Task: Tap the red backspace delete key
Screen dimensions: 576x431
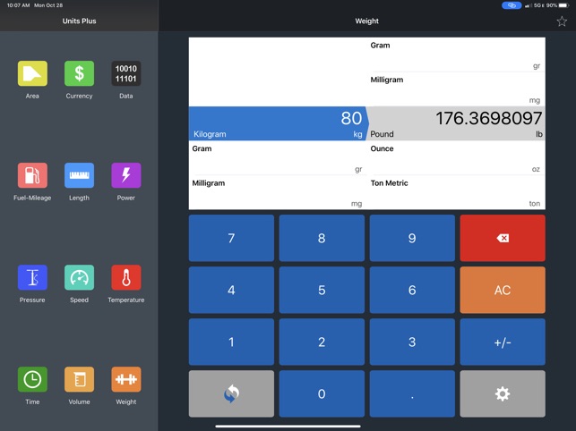Action: (503, 238)
